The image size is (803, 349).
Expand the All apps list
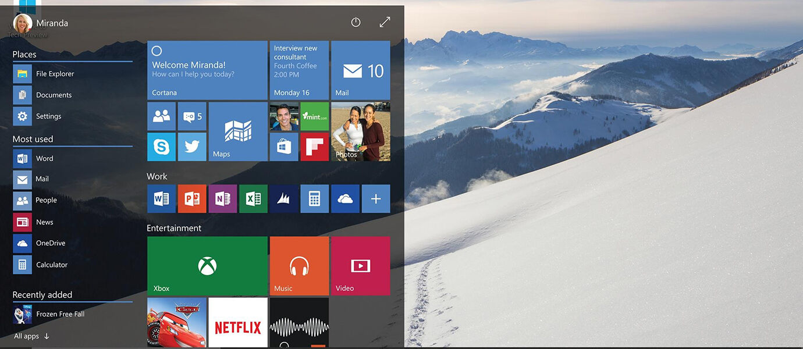click(31, 336)
